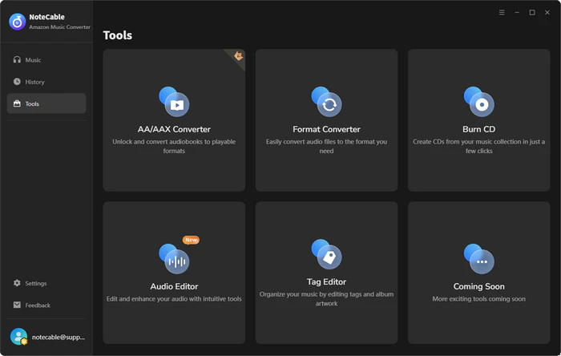Open the Audio Editor waveform icon

[x=174, y=259]
